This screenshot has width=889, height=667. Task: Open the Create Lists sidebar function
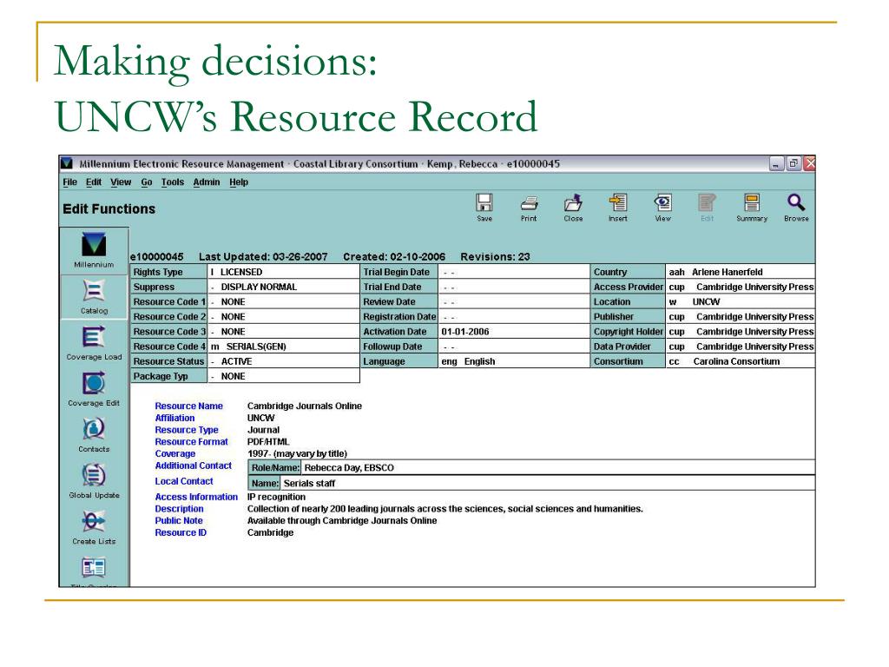pyautogui.click(x=94, y=527)
